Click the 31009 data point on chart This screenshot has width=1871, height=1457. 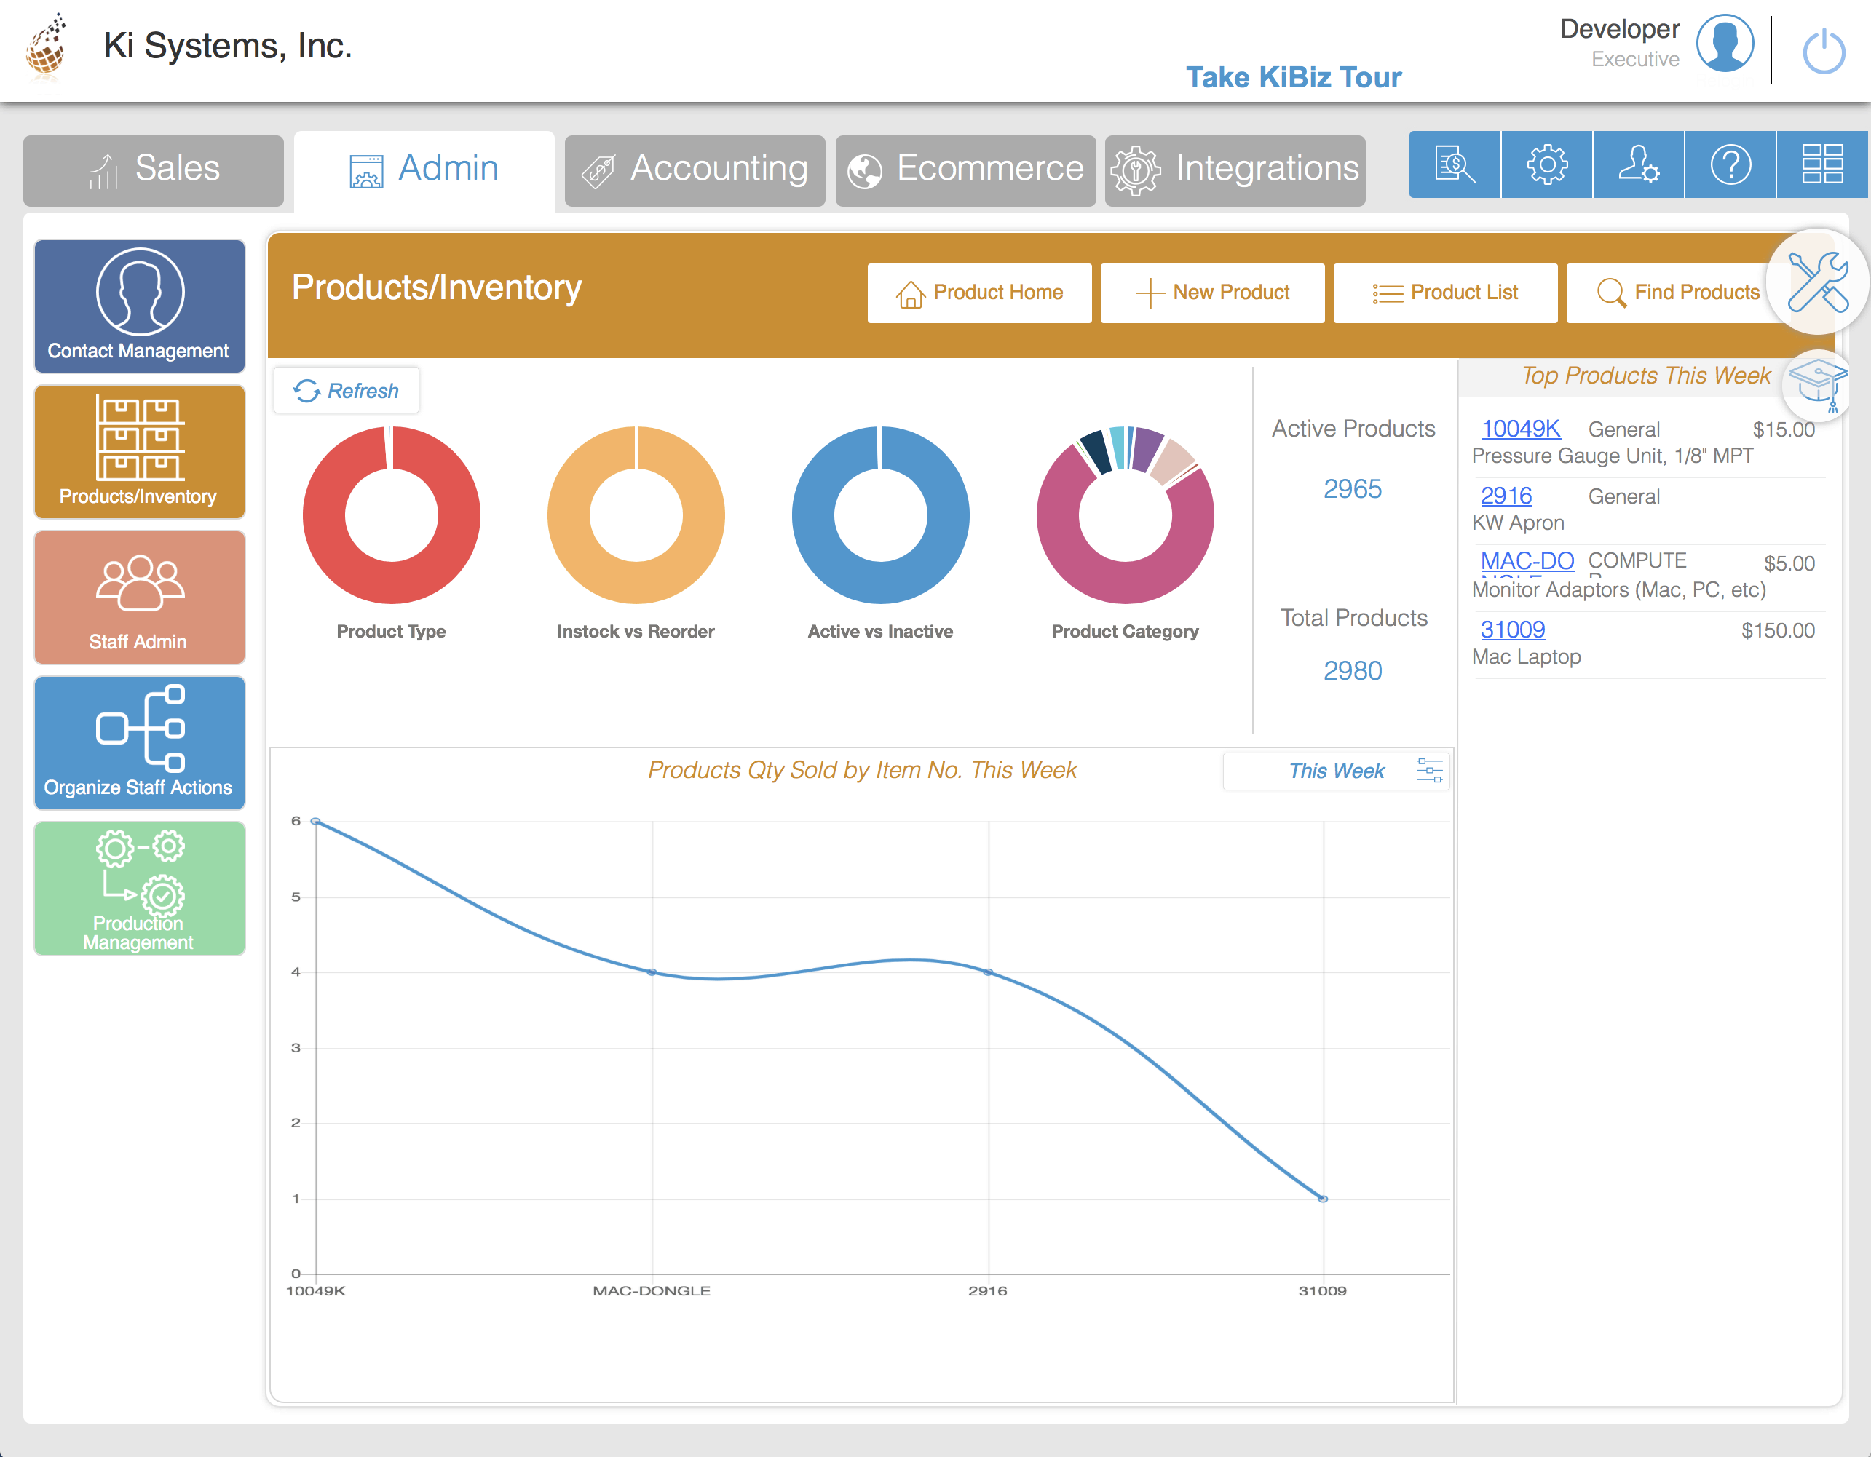(x=1324, y=1199)
